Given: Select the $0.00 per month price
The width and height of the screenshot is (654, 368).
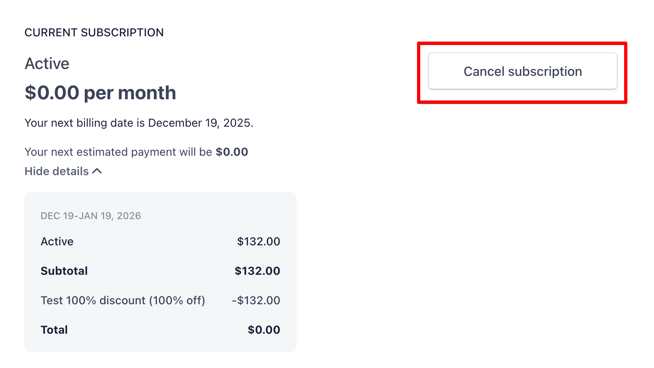Looking at the screenshot, I should tap(100, 93).
